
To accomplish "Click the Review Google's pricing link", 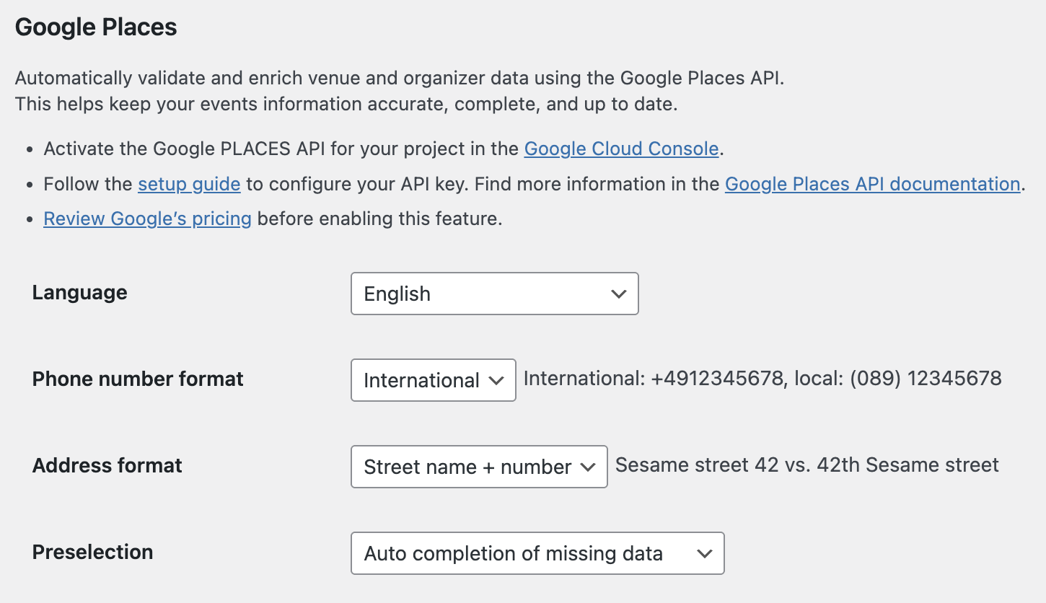I will click(x=147, y=218).
